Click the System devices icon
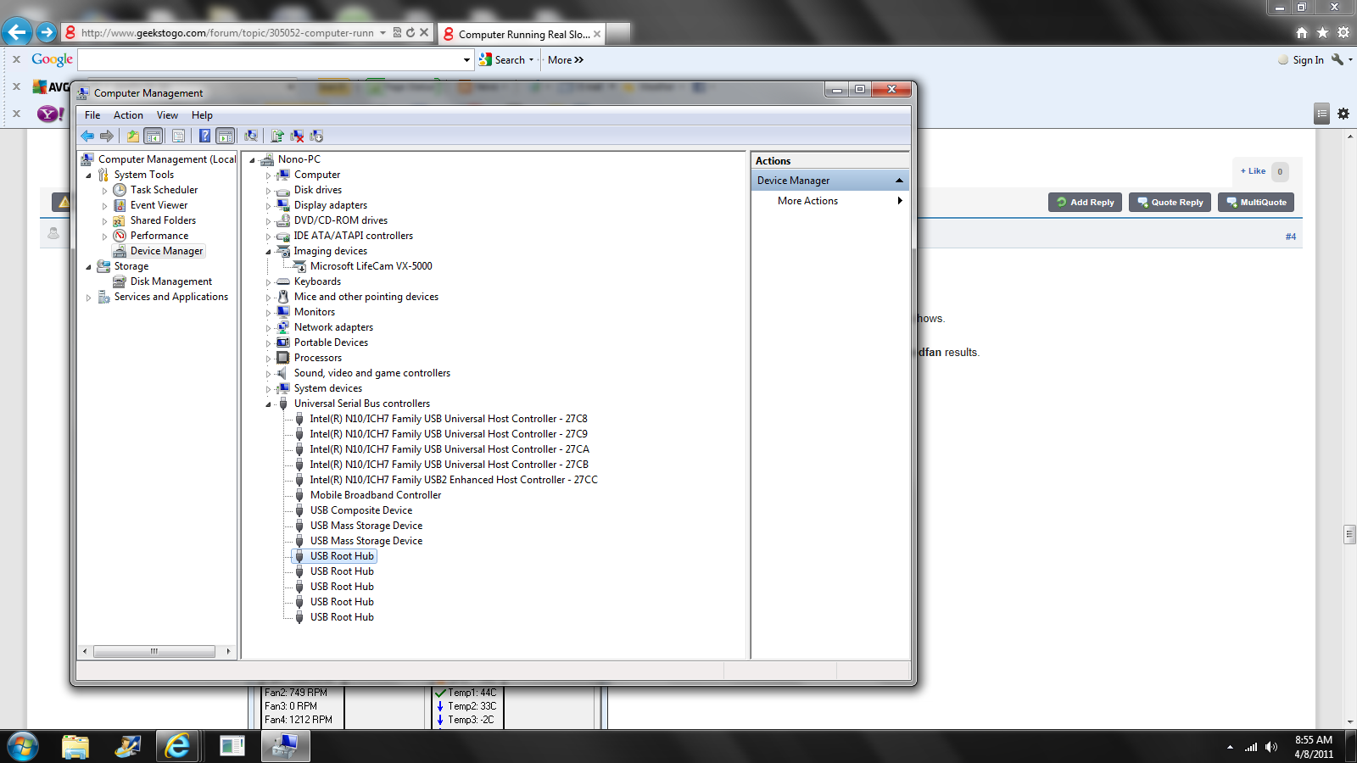The image size is (1357, 763). (283, 388)
